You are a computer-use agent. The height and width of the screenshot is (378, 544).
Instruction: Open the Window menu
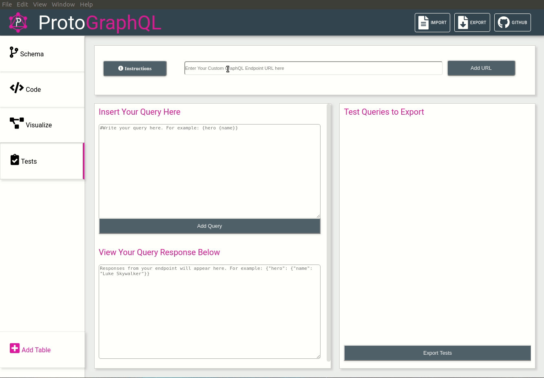pos(63,4)
